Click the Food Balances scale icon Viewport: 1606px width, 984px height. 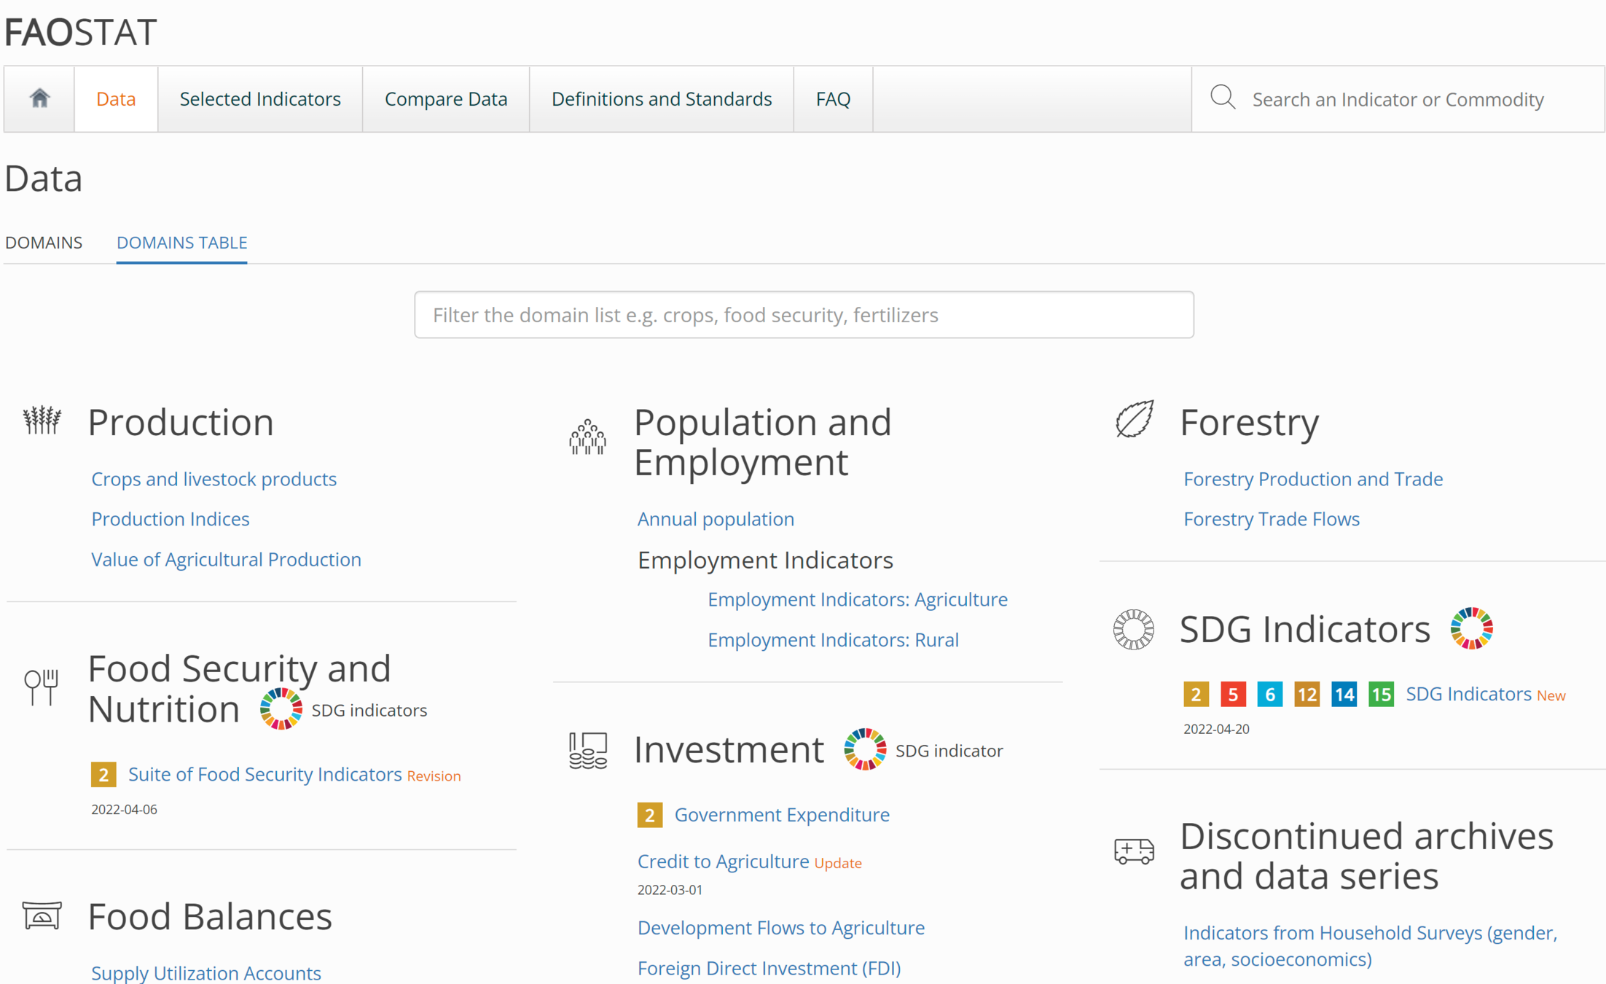coord(42,915)
